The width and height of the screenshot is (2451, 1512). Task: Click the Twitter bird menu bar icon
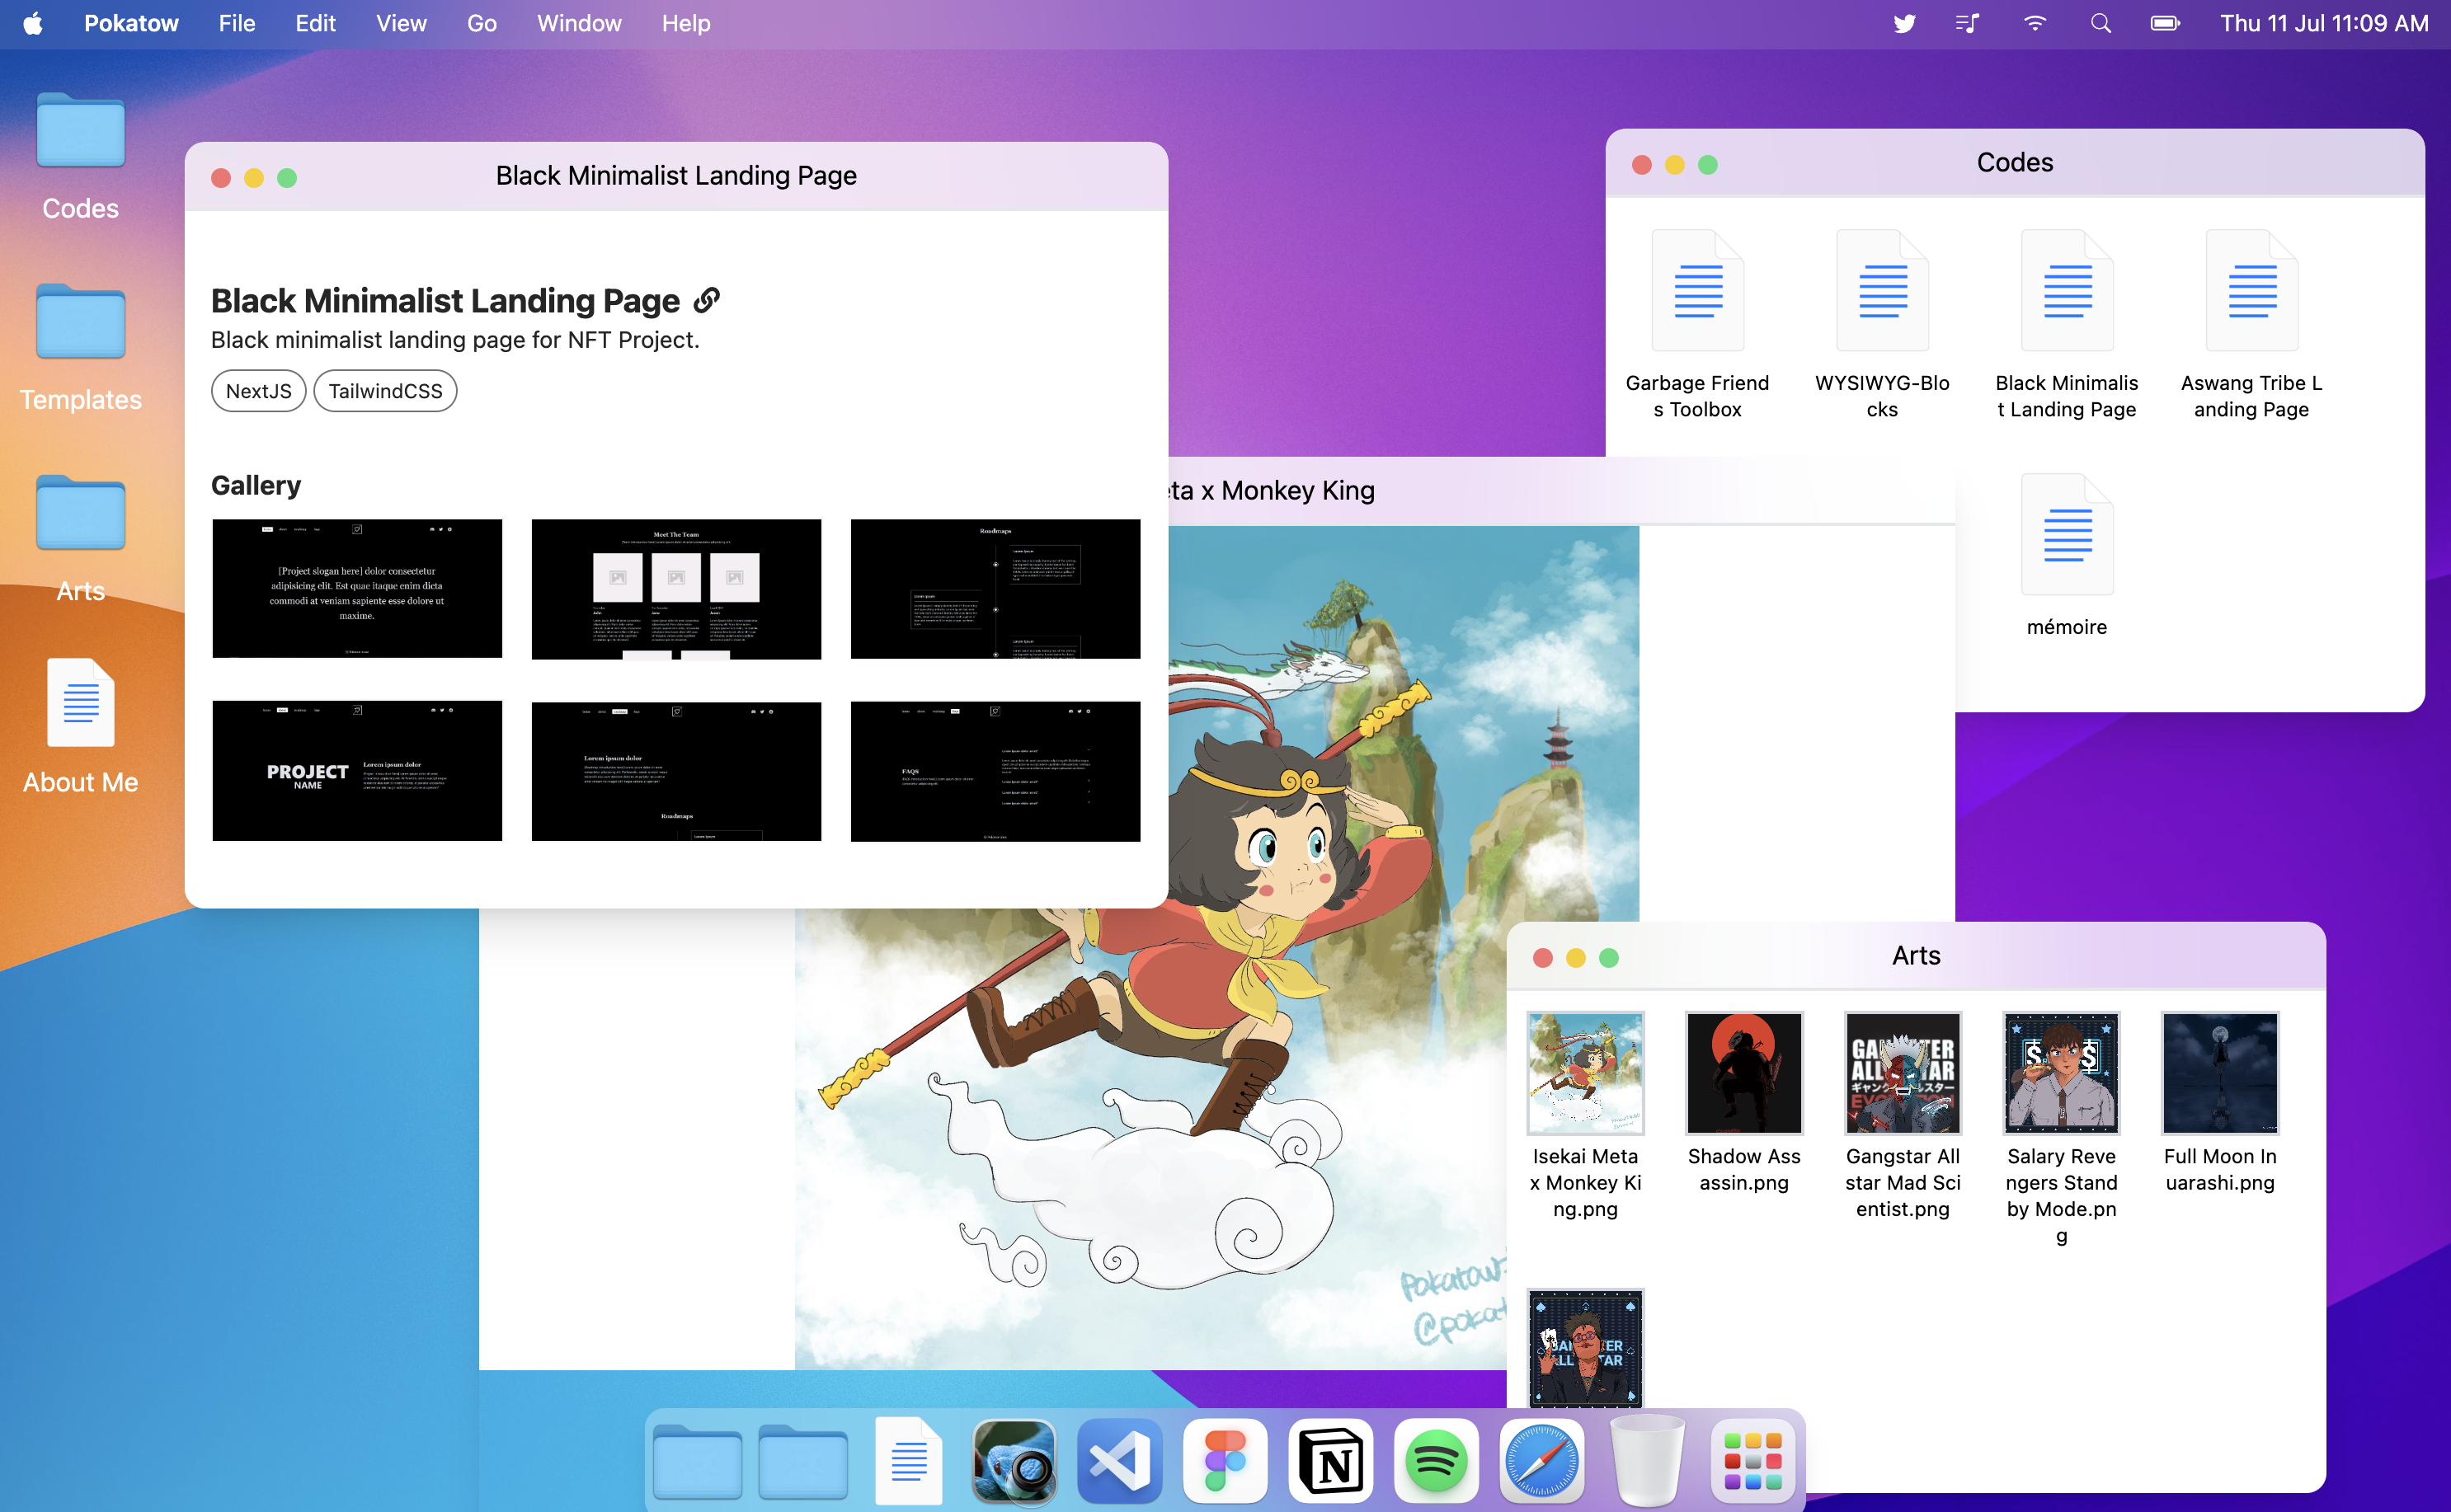pyautogui.click(x=1904, y=23)
